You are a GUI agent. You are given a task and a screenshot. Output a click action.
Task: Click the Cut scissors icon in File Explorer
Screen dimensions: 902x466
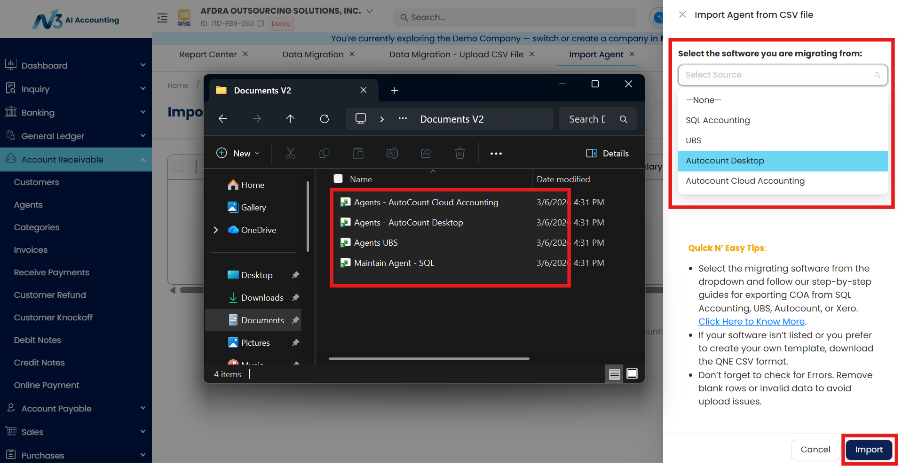[x=291, y=153]
